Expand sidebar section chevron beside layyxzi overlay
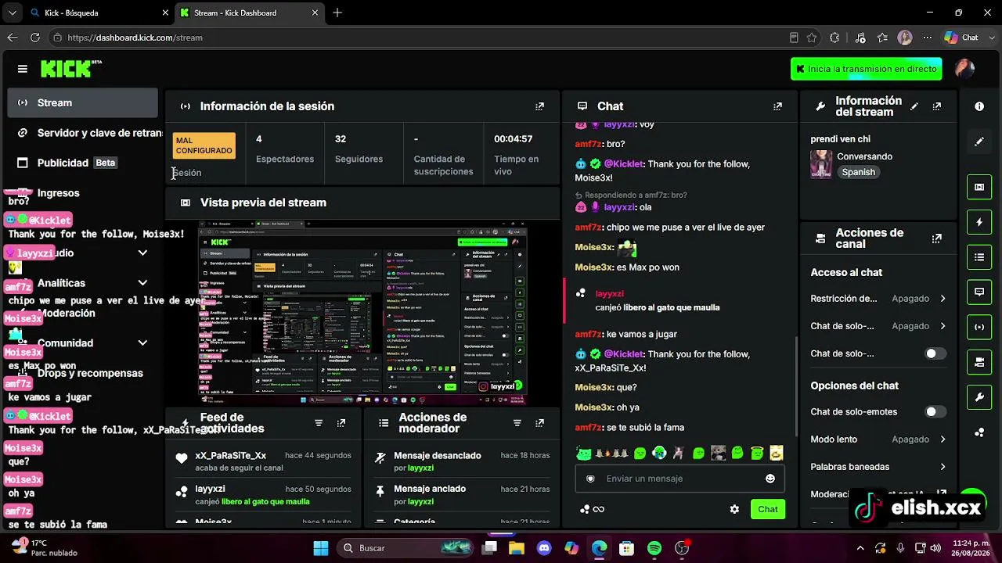 pyautogui.click(x=142, y=253)
